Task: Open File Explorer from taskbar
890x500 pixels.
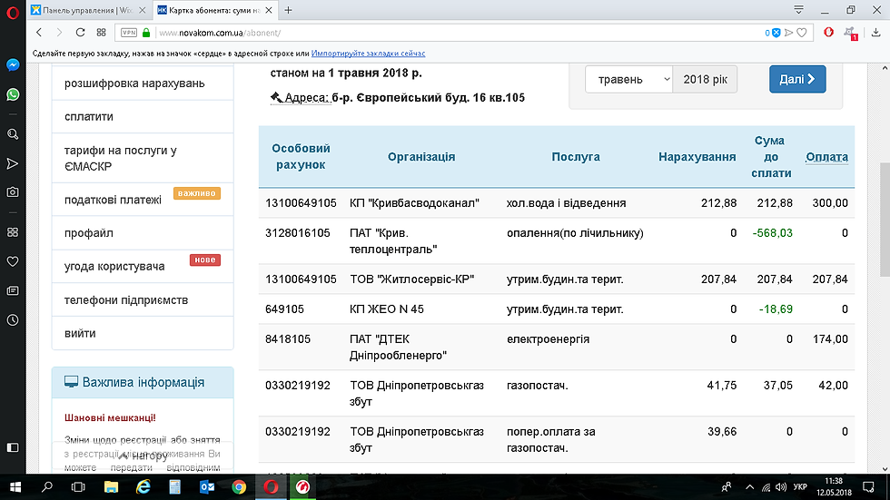Action: click(x=111, y=487)
